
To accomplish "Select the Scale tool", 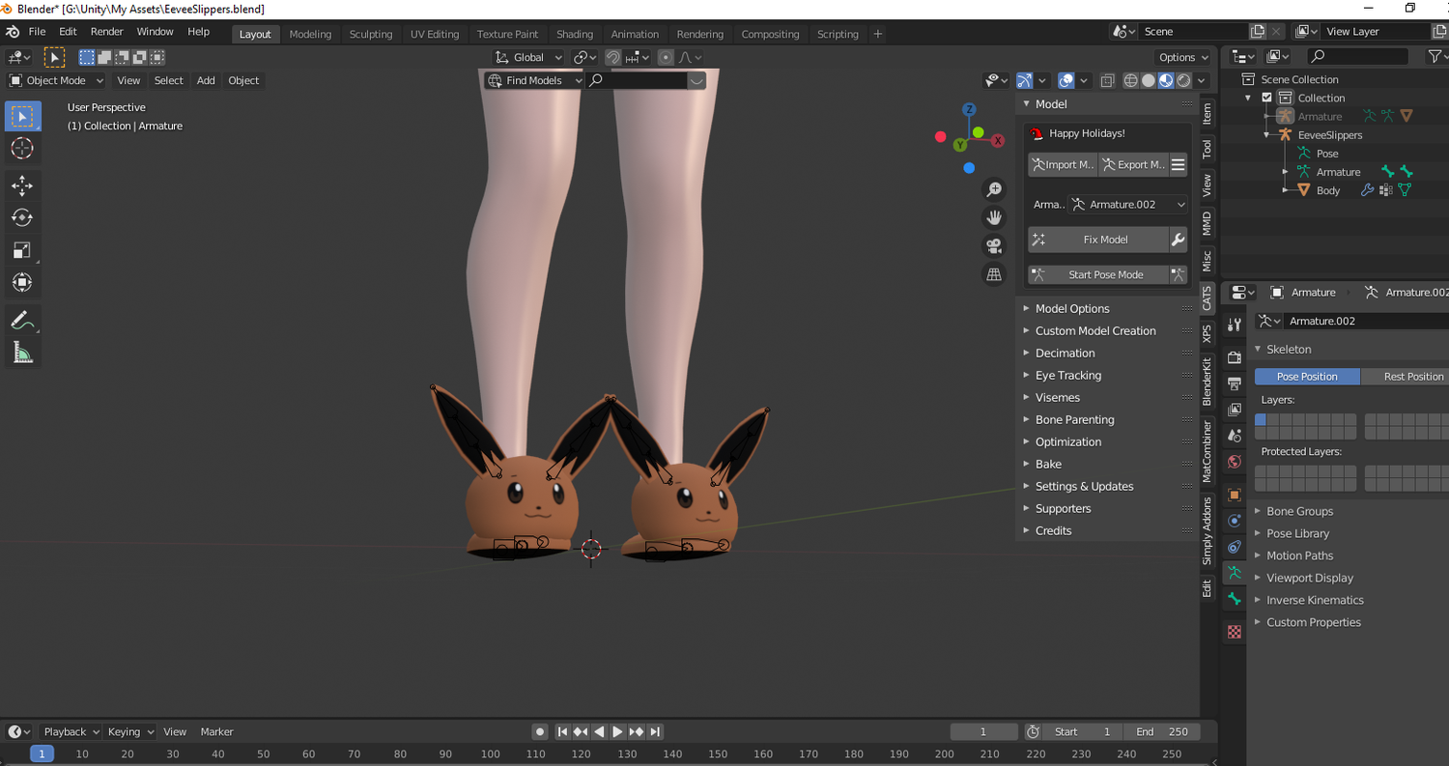I will (22, 250).
